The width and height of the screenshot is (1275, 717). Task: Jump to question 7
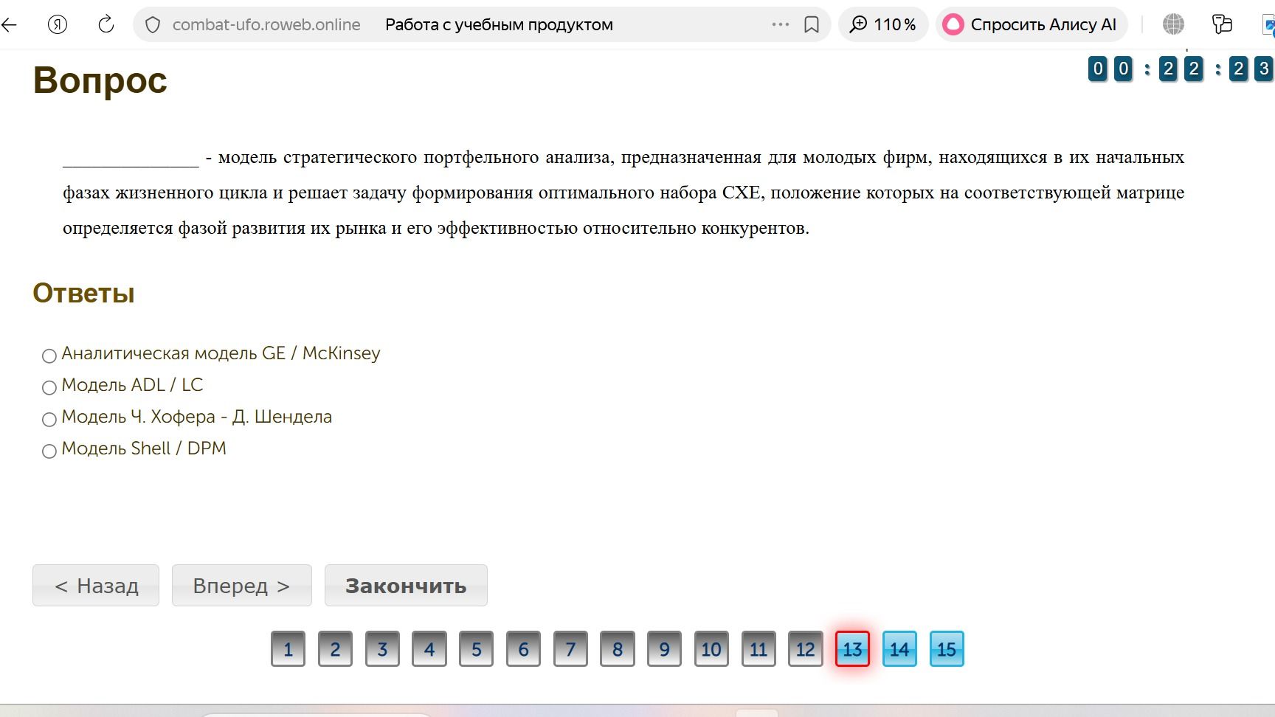[570, 649]
